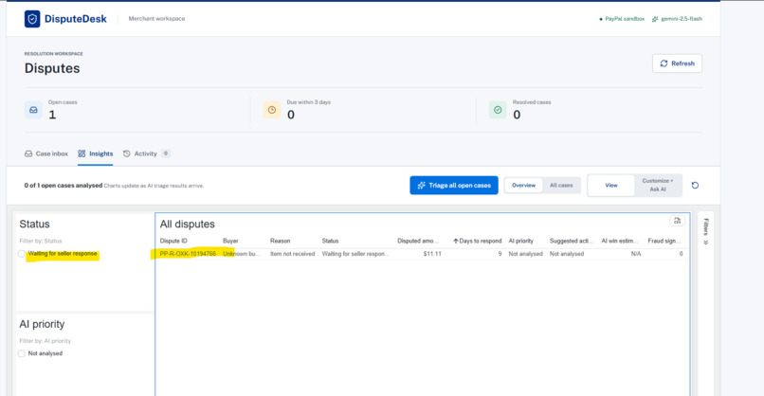Select Customize + Ask AI mode
This screenshot has height=396, width=764.
(658, 185)
